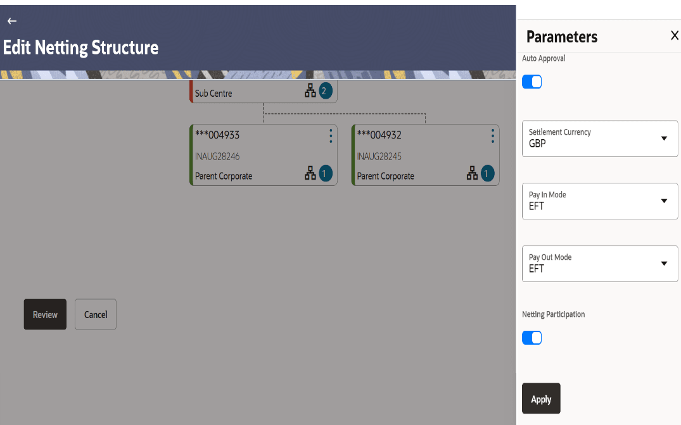Click hierarchy icon on INAUG28245 node
Viewport: 681px width, 425px height.
point(472,173)
